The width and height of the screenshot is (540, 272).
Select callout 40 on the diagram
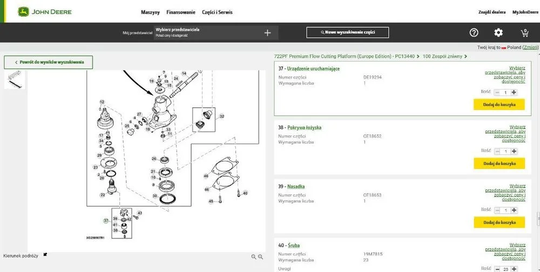[245, 193]
